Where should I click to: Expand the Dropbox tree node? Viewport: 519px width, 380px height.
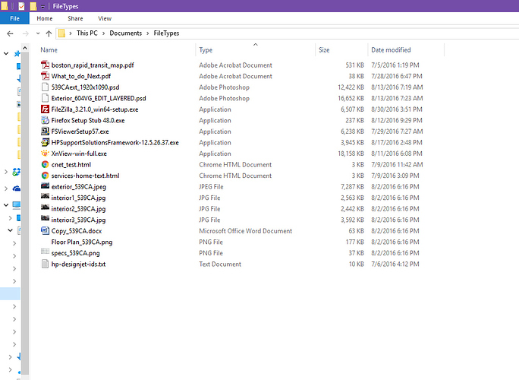(6, 172)
